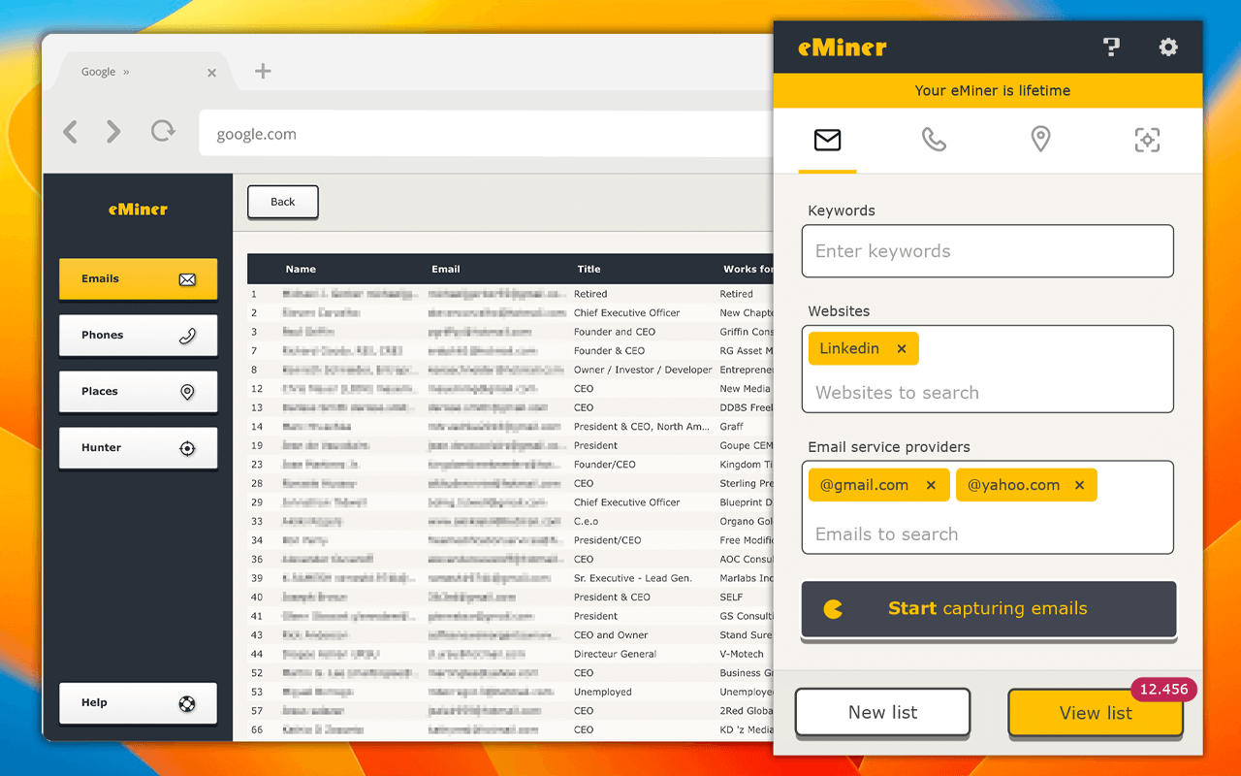
Task: Click the Enter keywords field
Action: click(987, 251)
